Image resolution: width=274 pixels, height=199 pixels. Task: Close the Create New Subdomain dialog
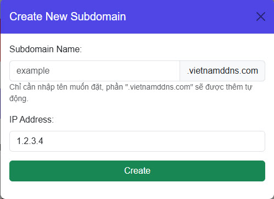(261, 16)
